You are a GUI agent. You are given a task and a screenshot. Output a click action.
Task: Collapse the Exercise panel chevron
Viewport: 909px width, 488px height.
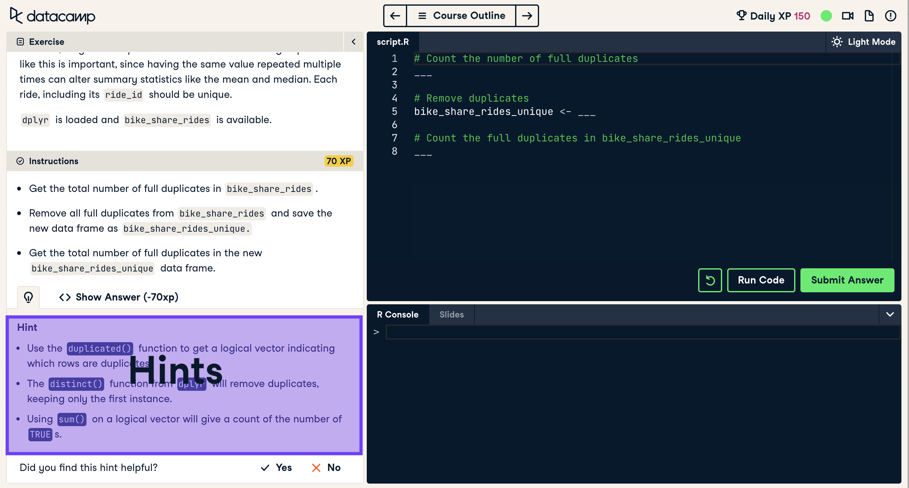(353, 42)
